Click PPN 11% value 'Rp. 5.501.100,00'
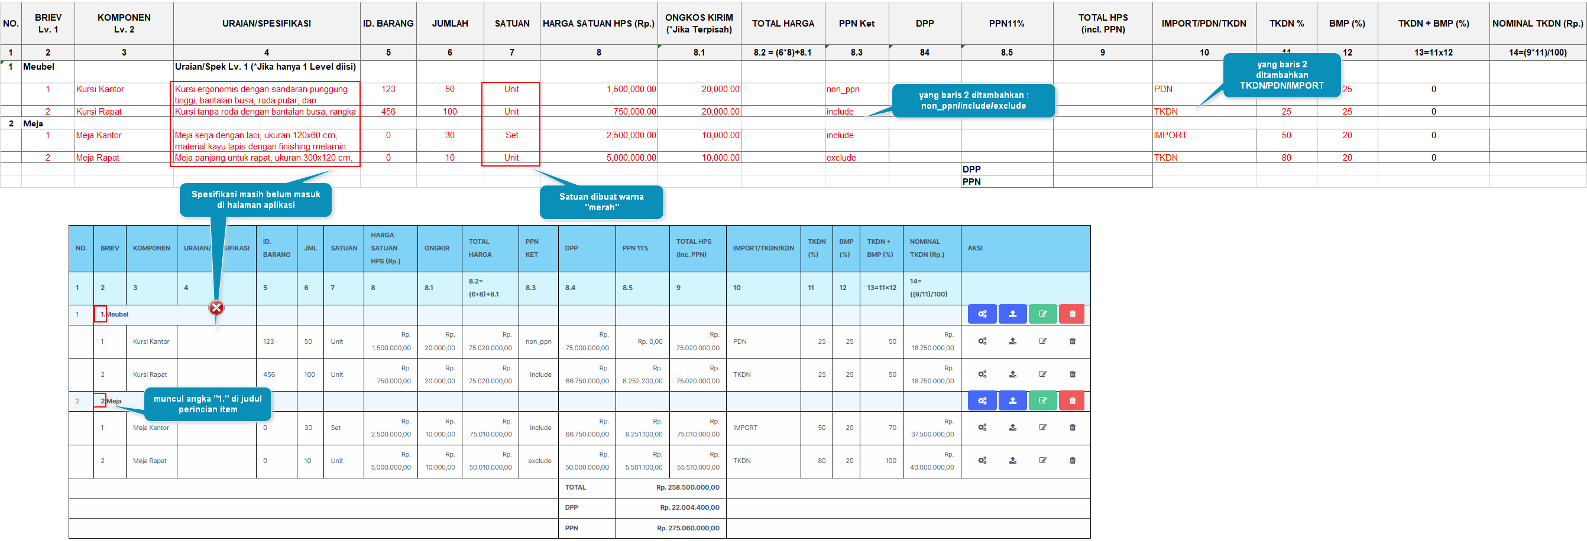This screenshot has width=1587, height=541. [644, 461]
